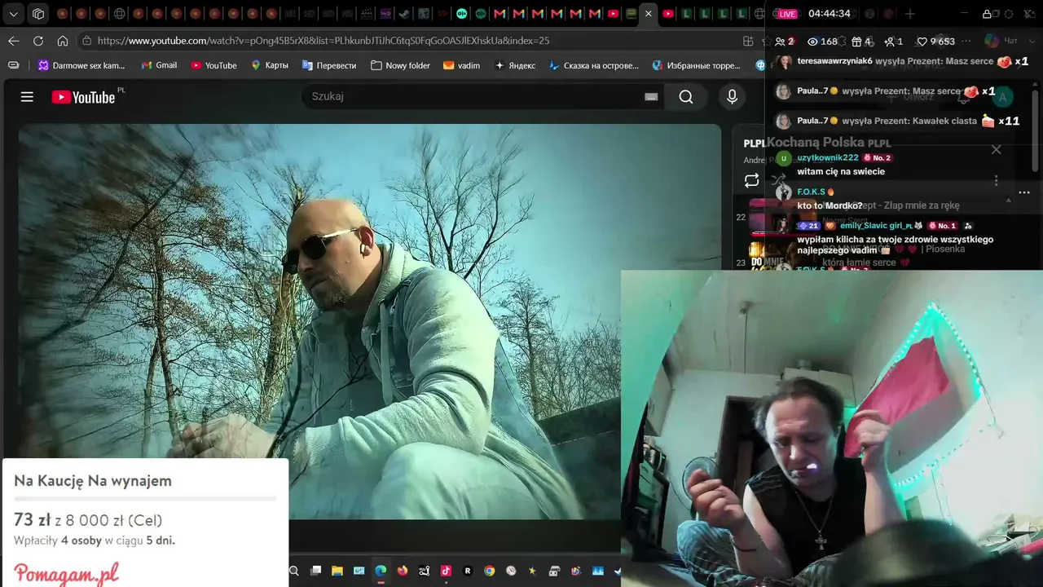
Task: Toggle playlist shuffle
Action: click(778, 180)
